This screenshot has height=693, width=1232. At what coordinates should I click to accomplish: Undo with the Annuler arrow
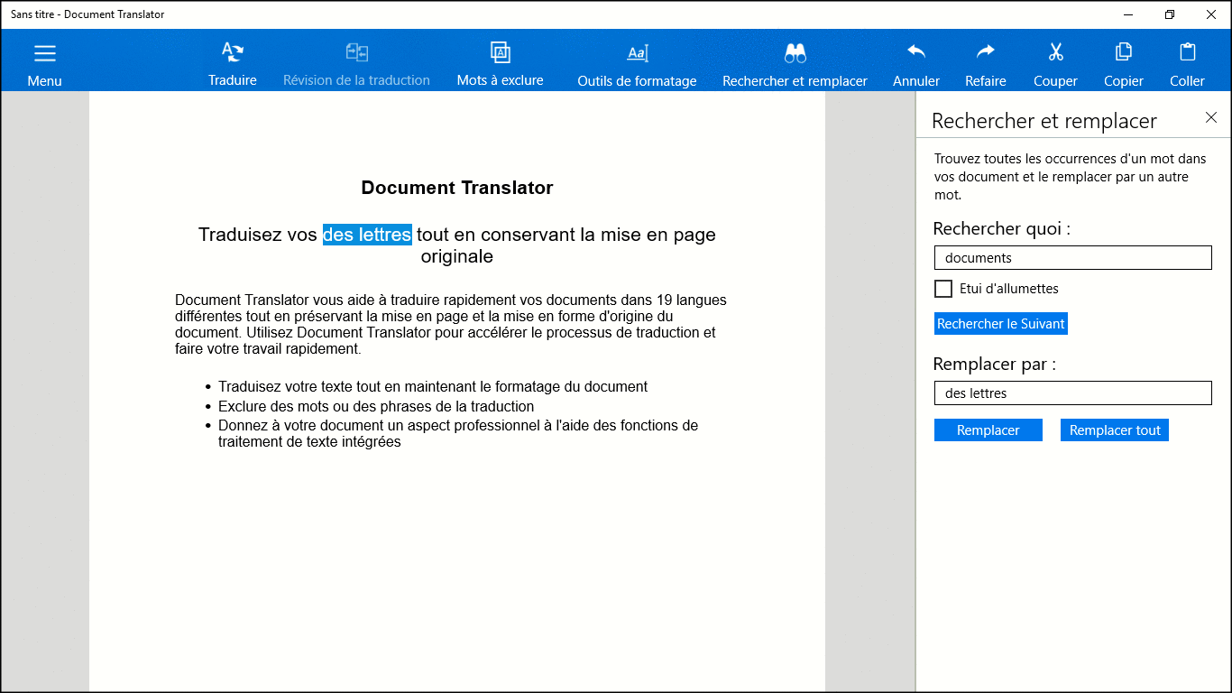(x=916, y=53)
